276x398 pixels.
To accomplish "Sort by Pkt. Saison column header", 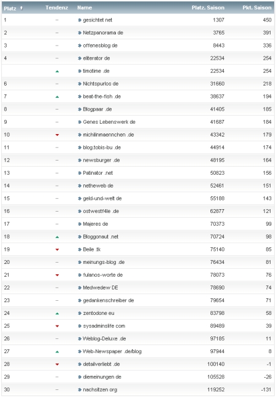I will click(257, 7).
